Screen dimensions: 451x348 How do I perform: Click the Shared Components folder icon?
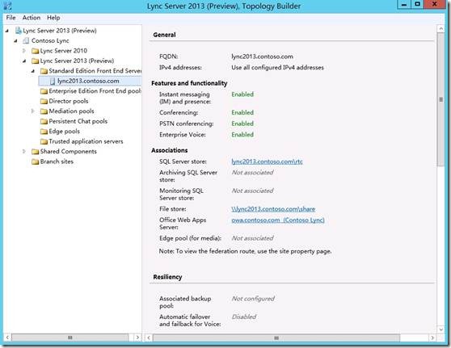[x=35, y=152]
